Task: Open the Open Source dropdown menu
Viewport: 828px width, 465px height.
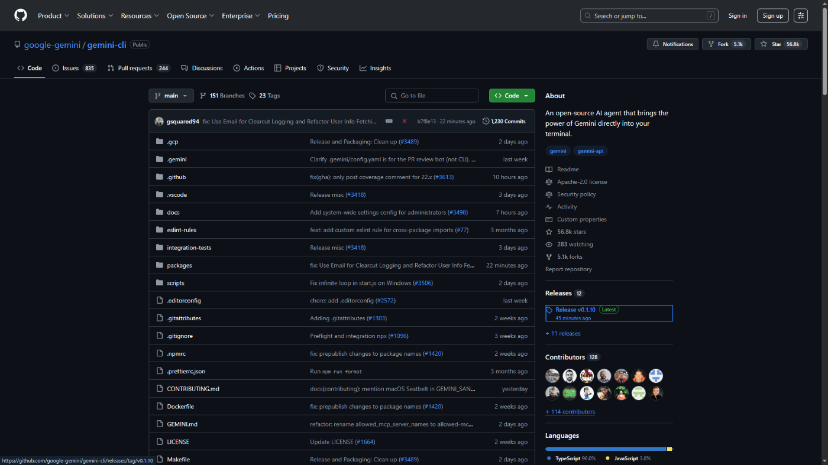Action: point(190,16)
